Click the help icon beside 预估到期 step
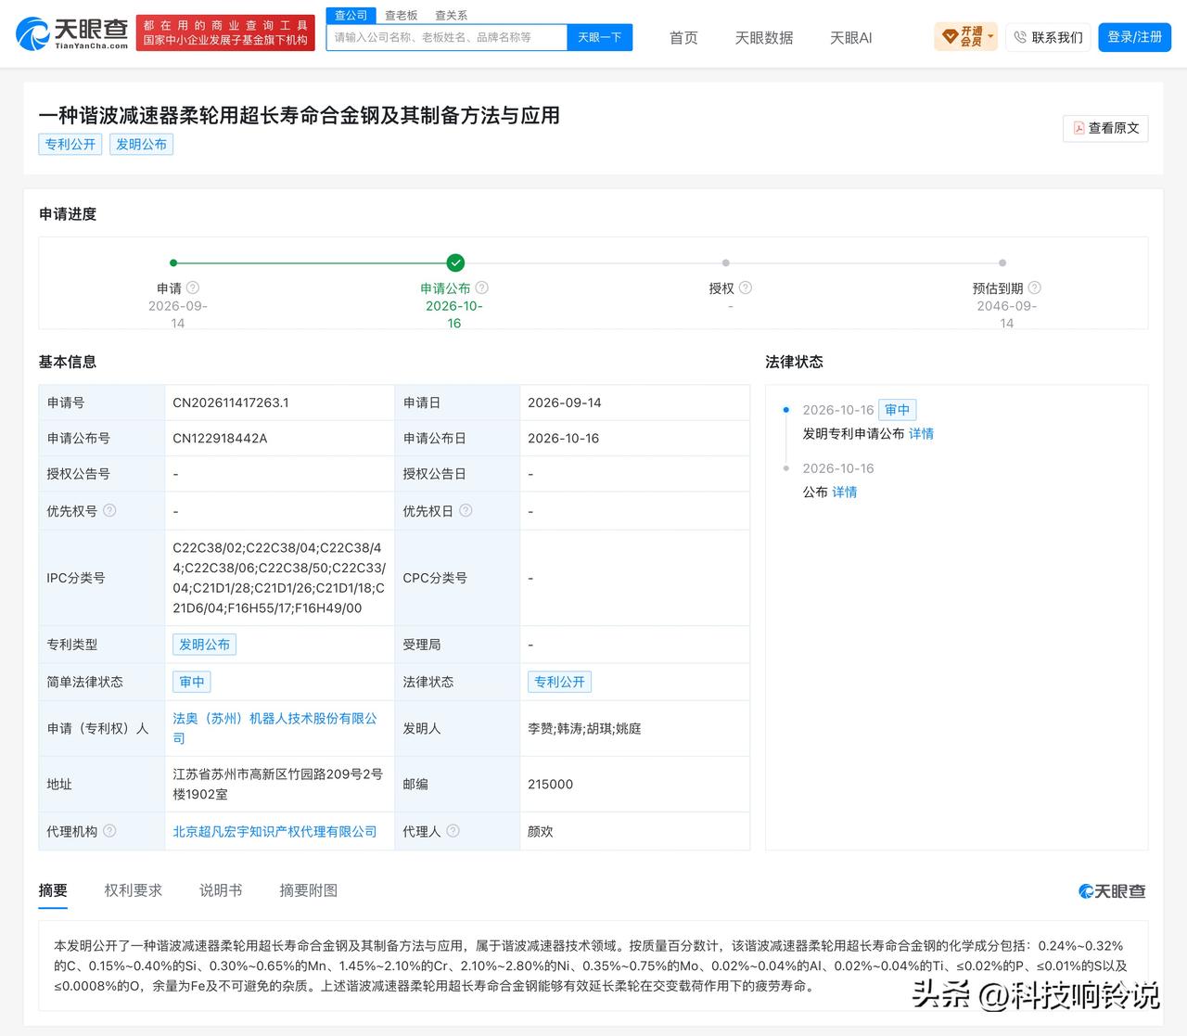1187x1036 pixels. click(1035, 288)
